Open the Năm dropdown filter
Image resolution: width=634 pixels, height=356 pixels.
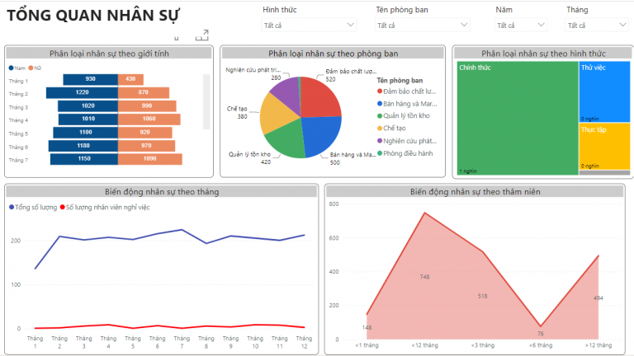pyautogui.click(x=521, y=25)
